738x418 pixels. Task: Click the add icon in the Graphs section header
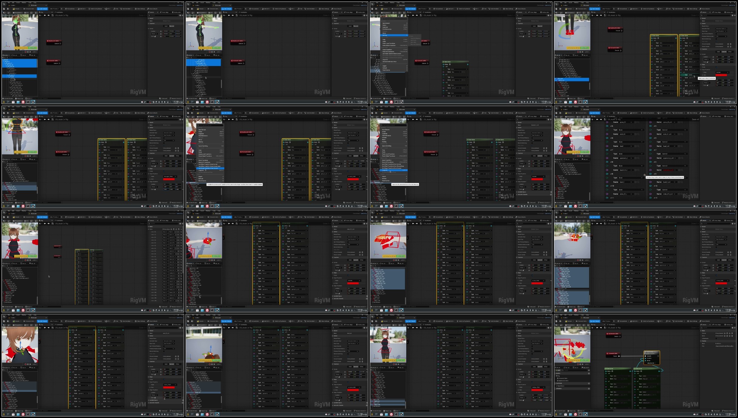pos(589,374)
